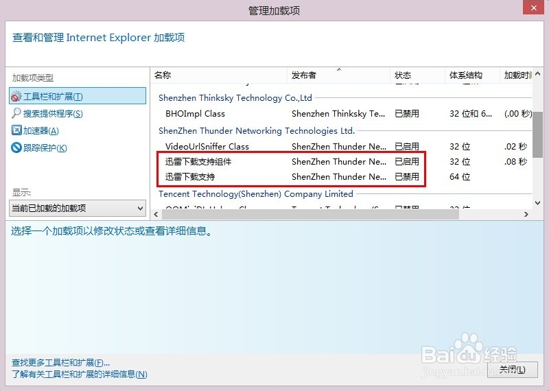Select 搜索提供程序(S) add-on type

tap(53, 113)
